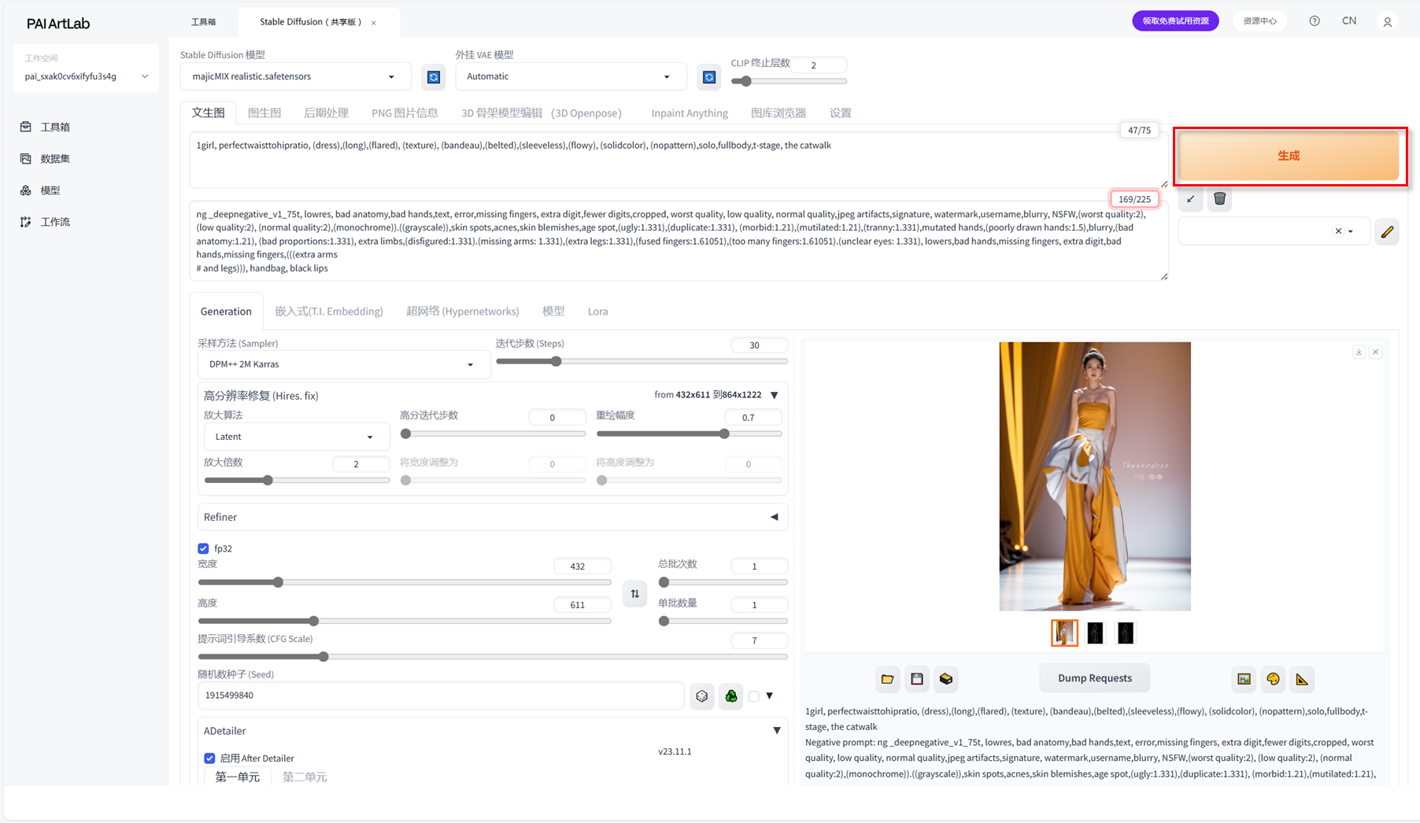The width and height of the screenshot is (1420, 823).
Task: Download the preview image
Action: coord(1359,352)
